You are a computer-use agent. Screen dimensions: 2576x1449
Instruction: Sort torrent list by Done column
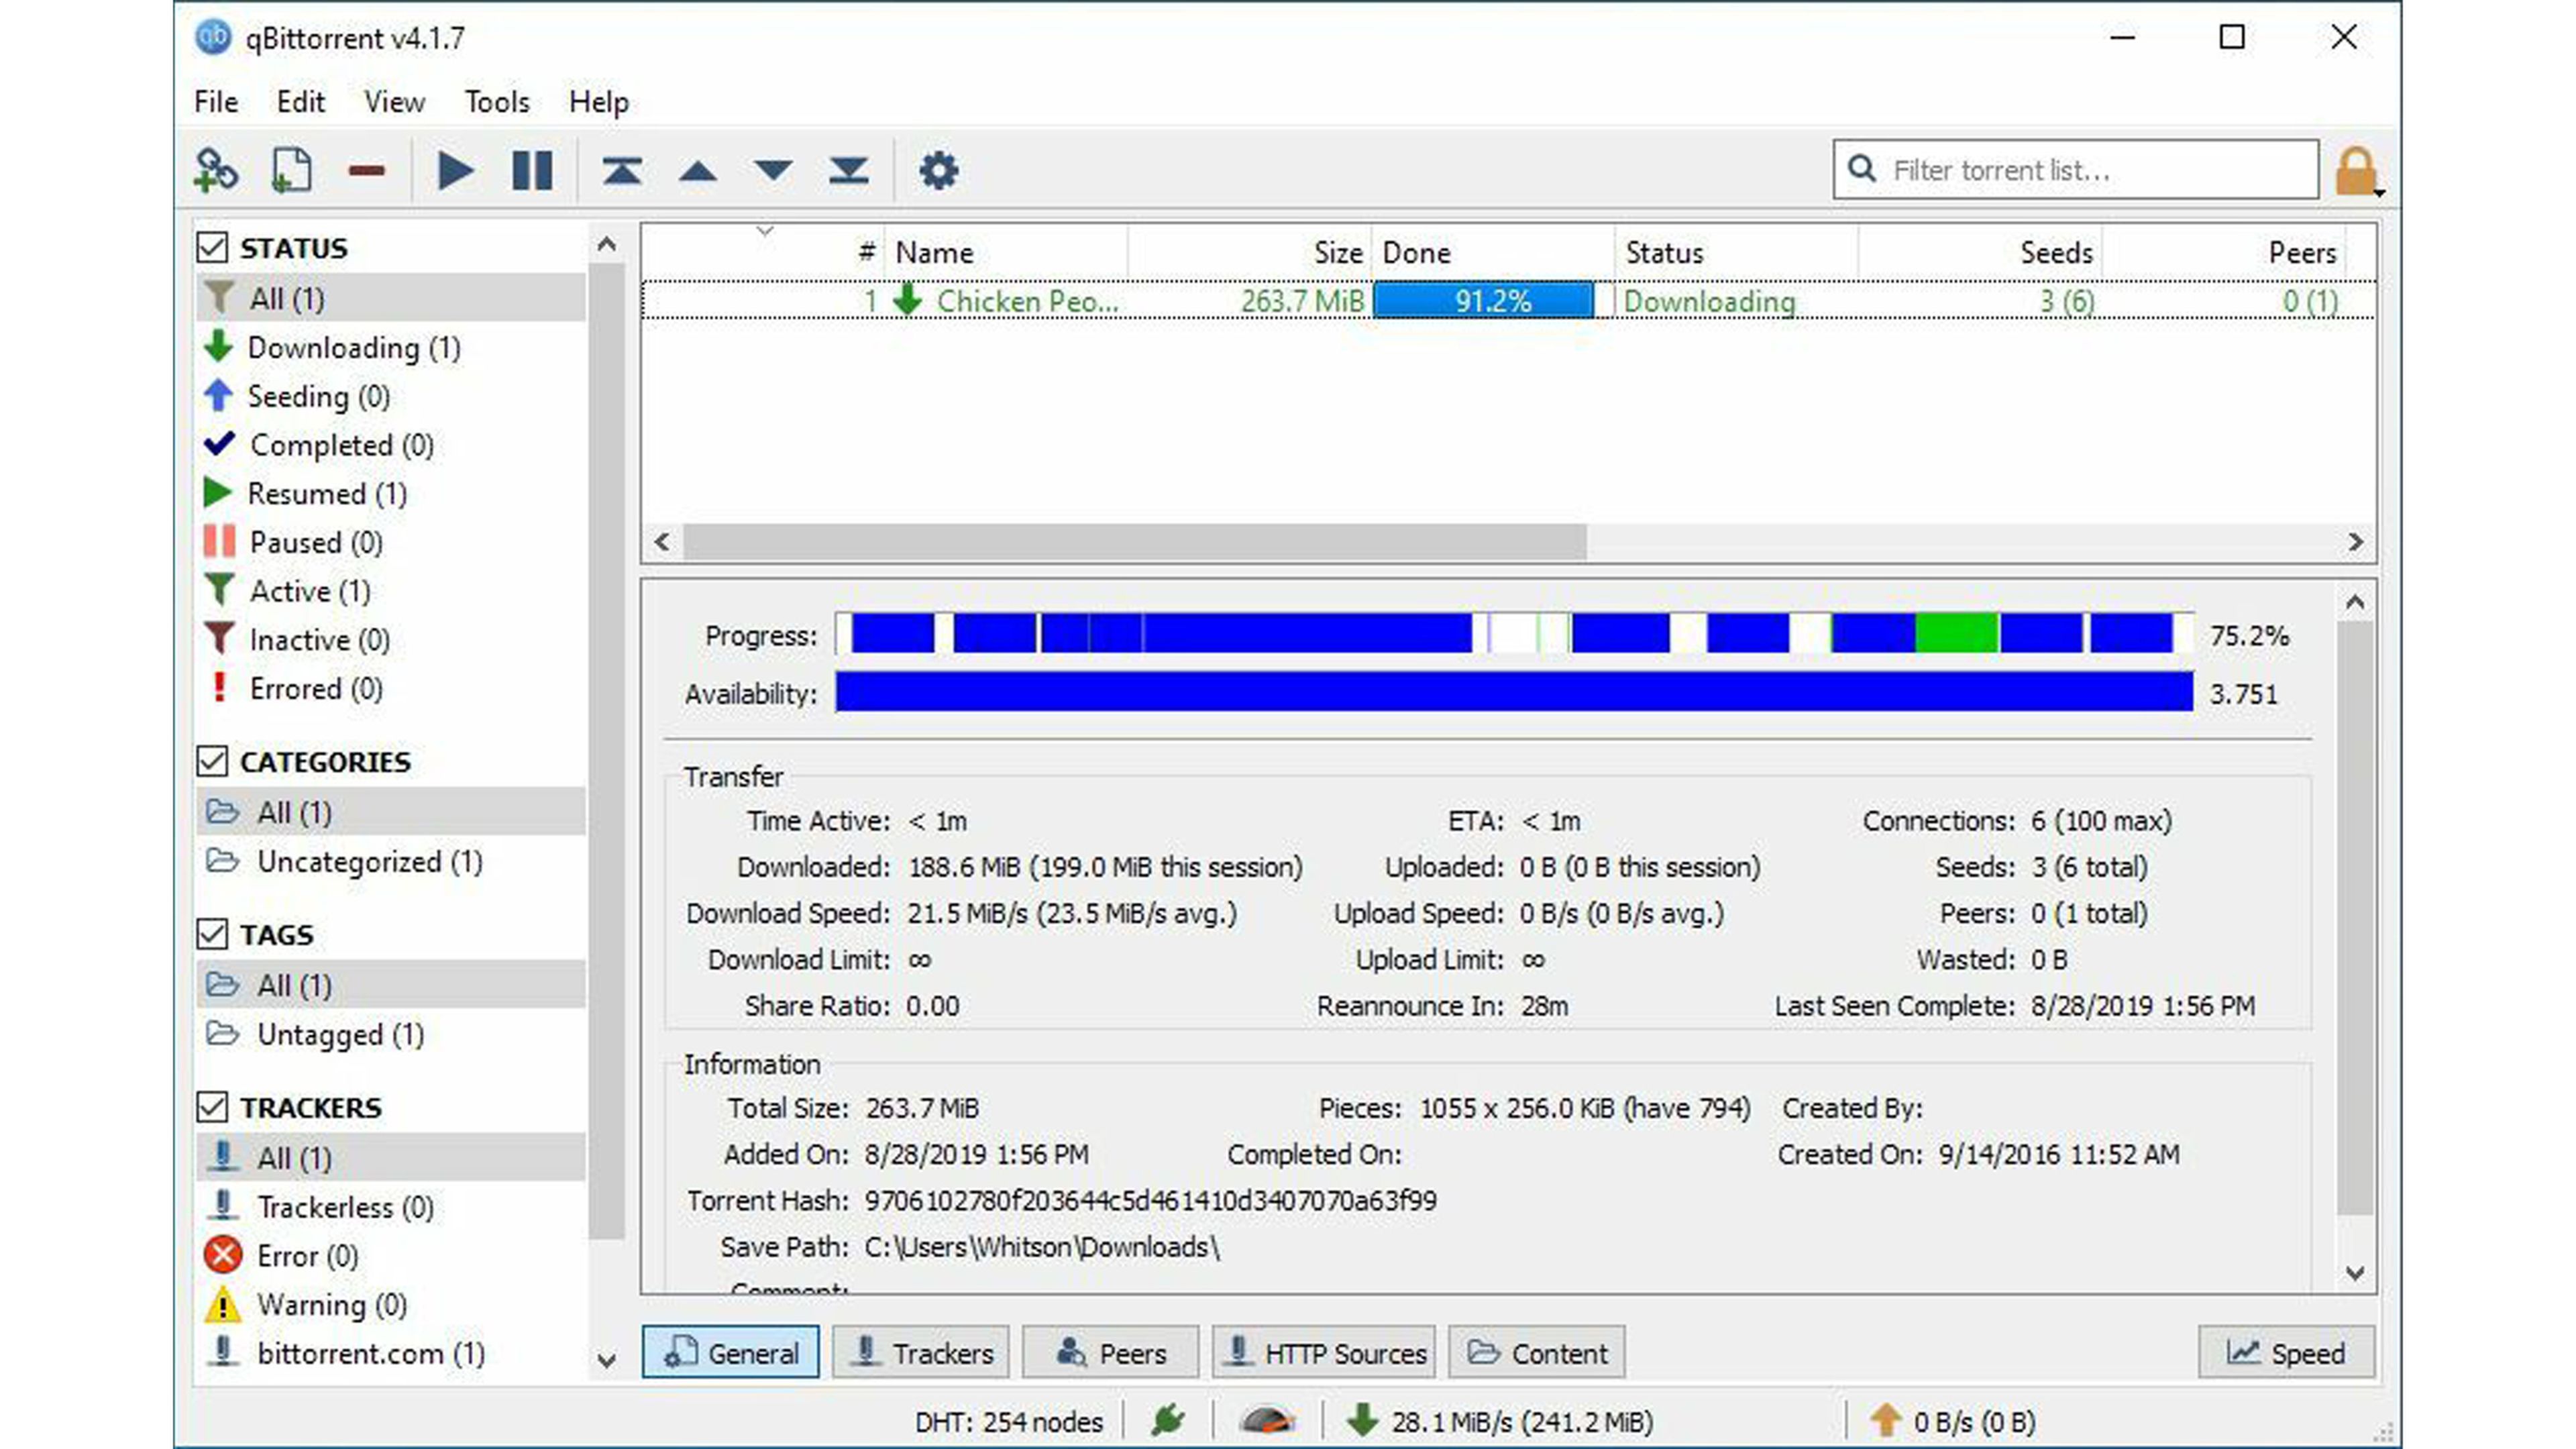tap(1493, 252)
